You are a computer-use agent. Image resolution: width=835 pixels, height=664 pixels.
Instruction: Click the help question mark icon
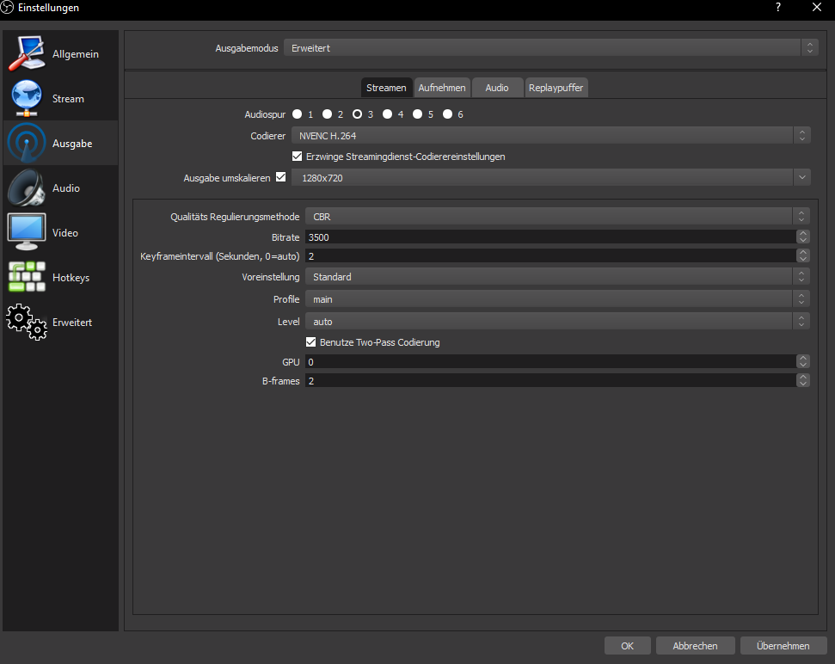pyautogui.click(x=778, y=8)
